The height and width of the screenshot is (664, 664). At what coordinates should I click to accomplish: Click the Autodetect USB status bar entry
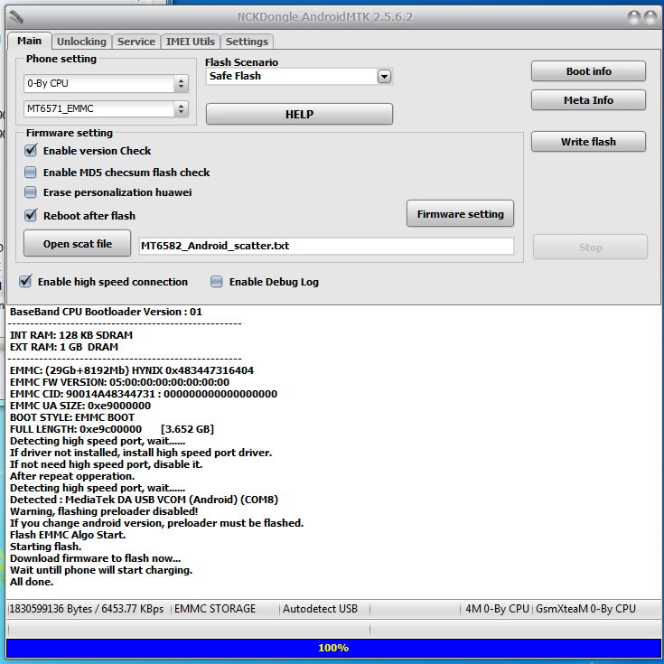(x=320, y=609)
